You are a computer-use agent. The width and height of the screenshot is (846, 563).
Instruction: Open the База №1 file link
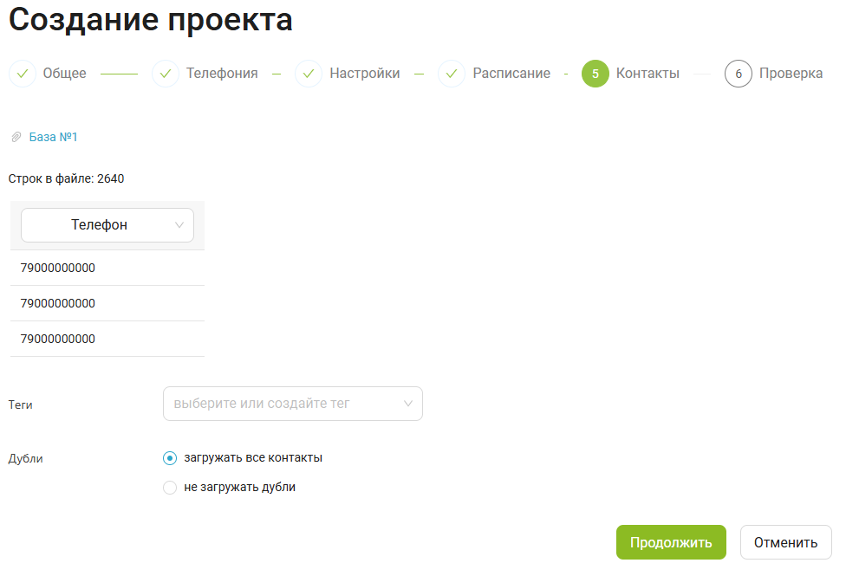click(54, 137)
